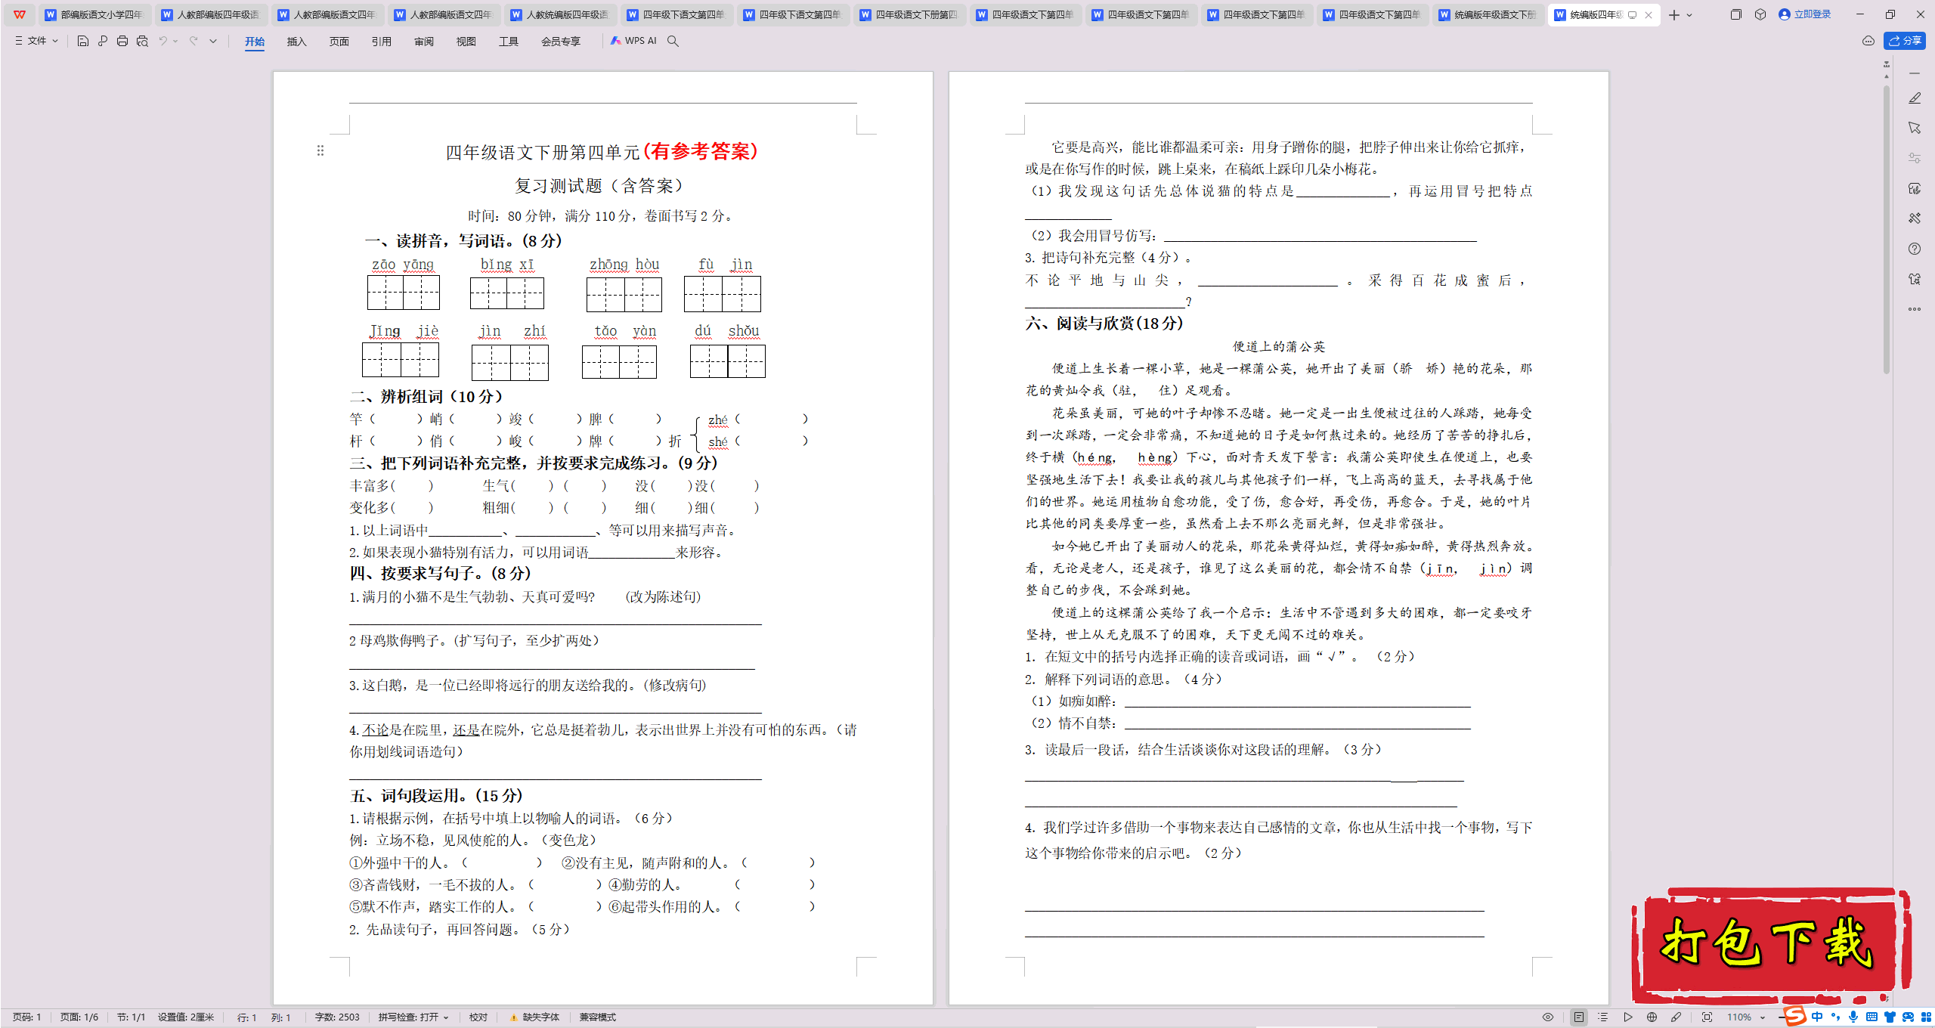
Task: Expand the new tab dropdown arrow
Action: click(1690, 15)
